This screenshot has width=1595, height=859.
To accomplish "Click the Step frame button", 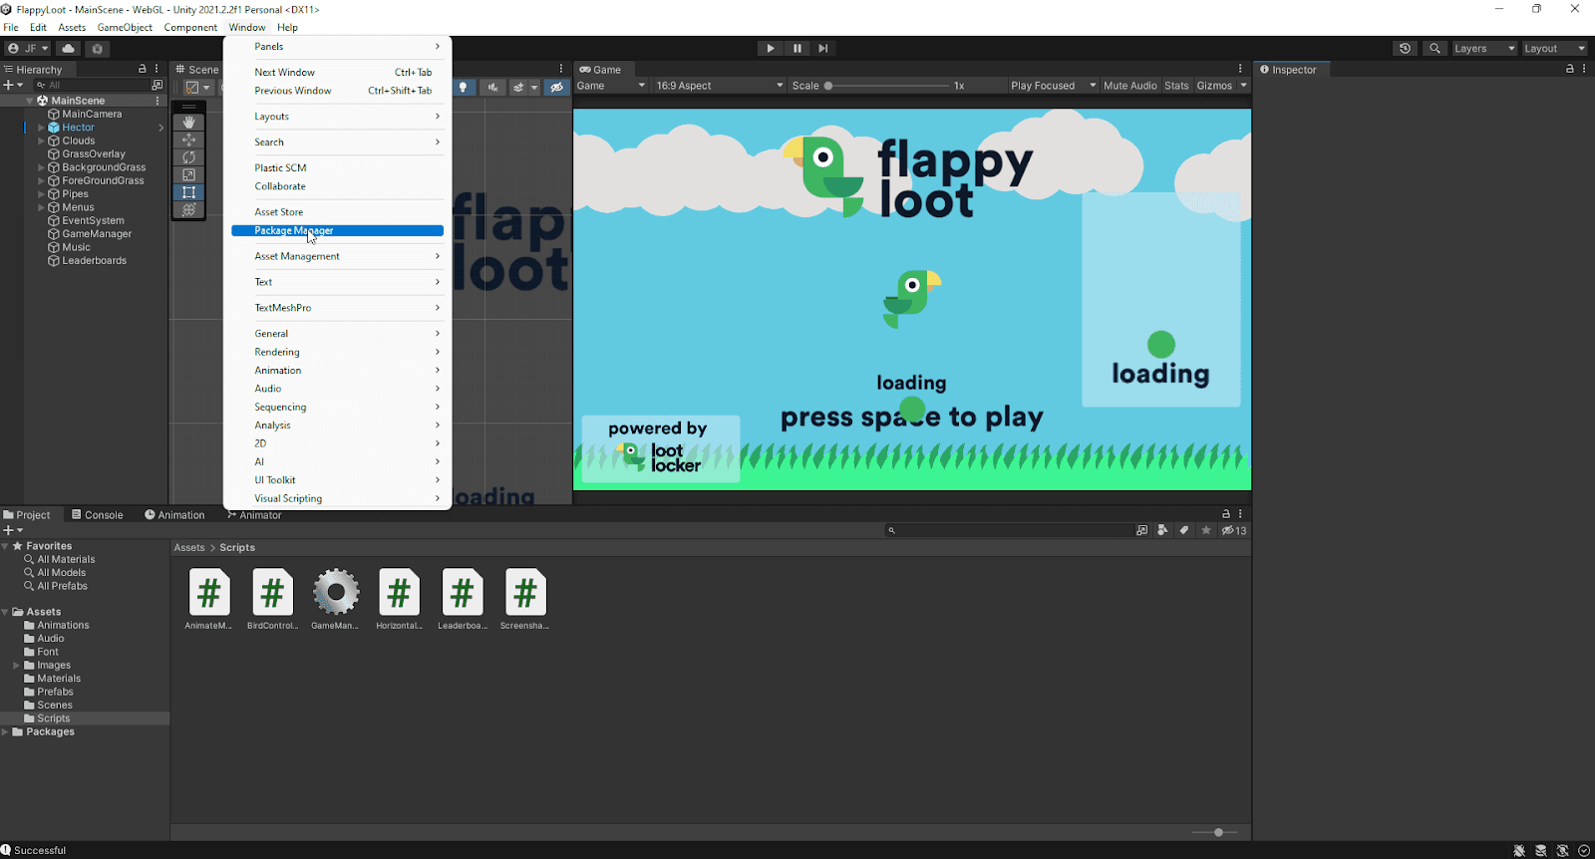I will point(822,48).
